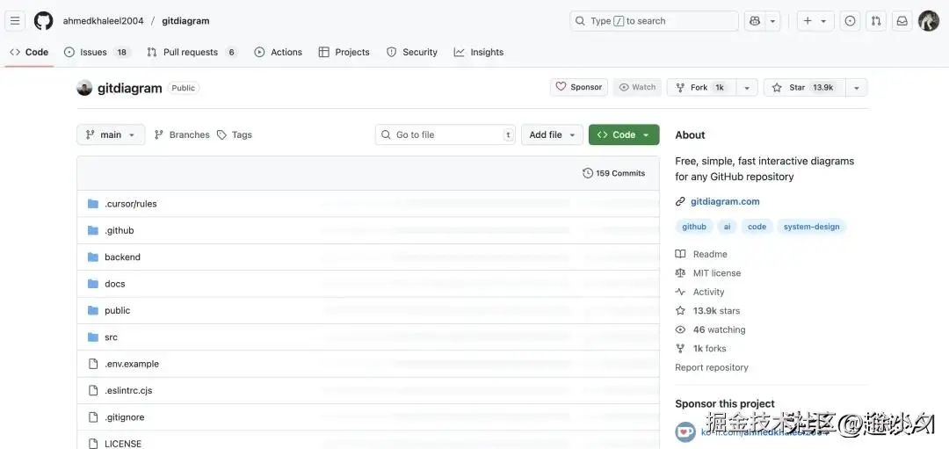Image resolution: width=949 pixels, height=449 pixels.
Task: Switch to the Security tab
Action: tap(411, 52)
